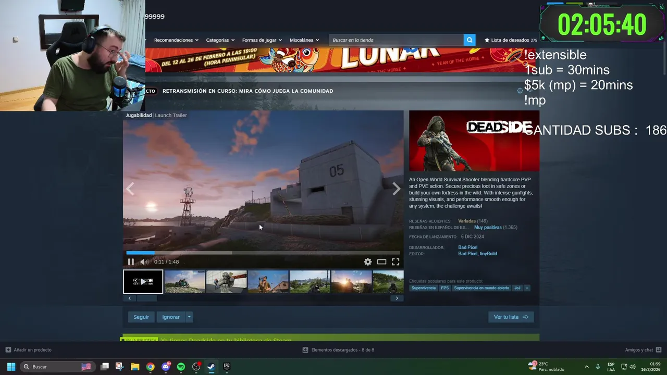Image resolution: width=667 pixels, height=375 pixels.
Task: Select the Supervivencia tag
Action: coord(423,288)
